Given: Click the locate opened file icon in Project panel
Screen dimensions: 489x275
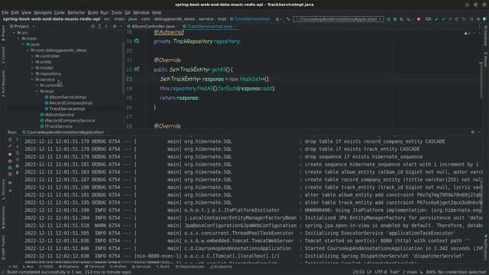Looking at the screenshot, I should coord(92,27).
